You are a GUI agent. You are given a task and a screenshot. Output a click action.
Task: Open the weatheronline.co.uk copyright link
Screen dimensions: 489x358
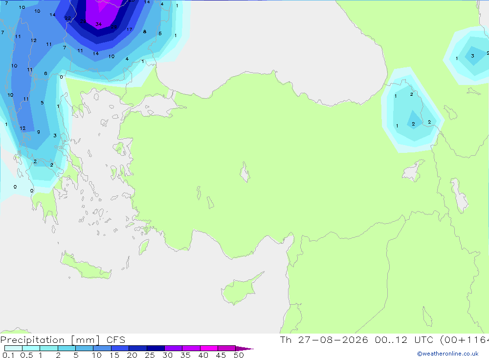[448, 354]
